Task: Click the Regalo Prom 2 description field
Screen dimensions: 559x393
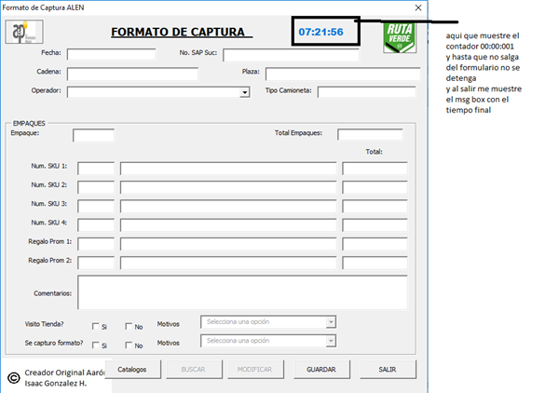Action: (x=228, y=263)
